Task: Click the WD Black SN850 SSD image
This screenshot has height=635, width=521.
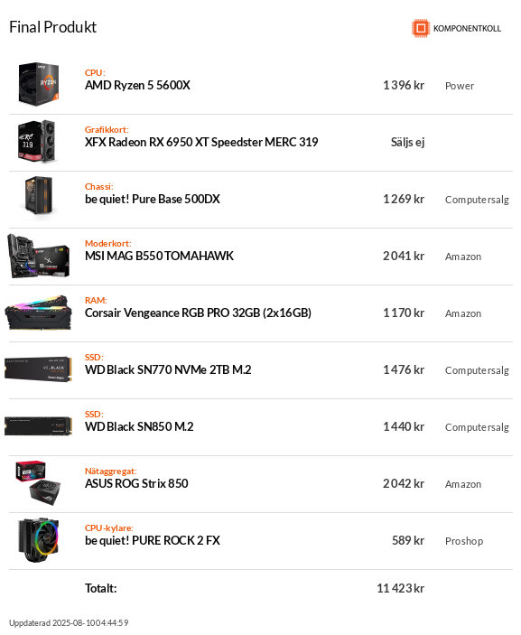Action: (39, 426)
